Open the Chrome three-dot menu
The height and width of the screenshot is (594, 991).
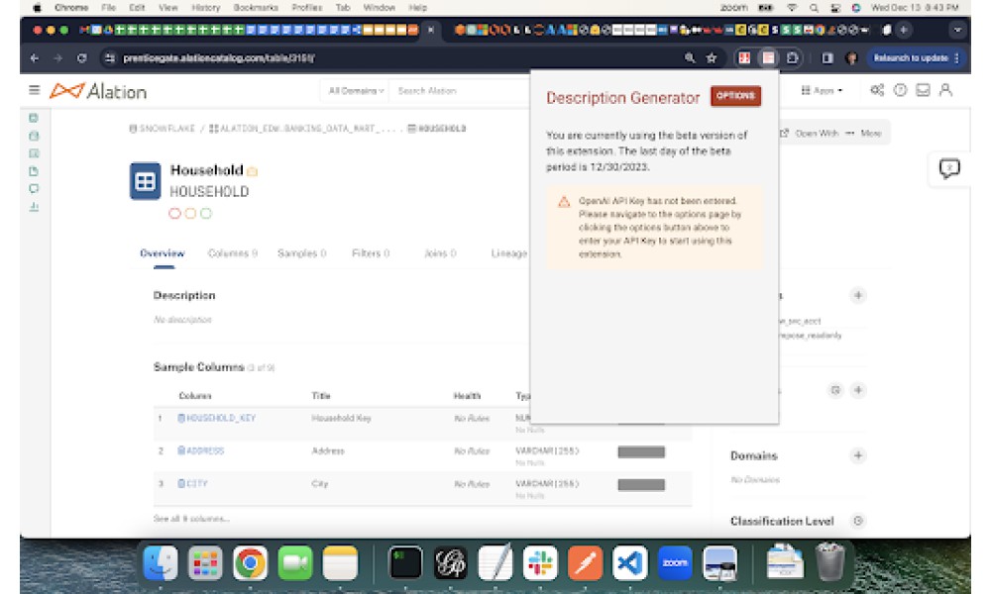pyautogui.click(x=957, y=58)
